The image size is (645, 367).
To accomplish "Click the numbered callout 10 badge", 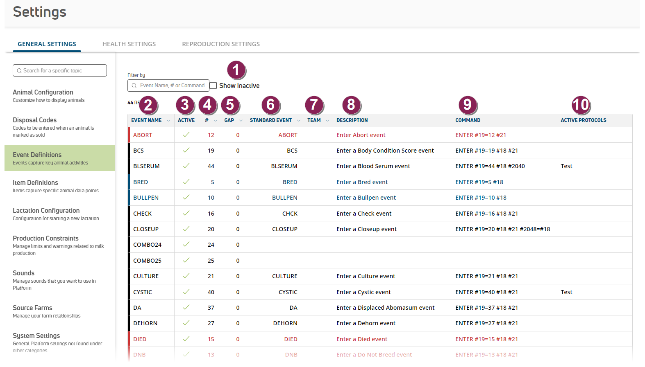I will pos(581,105).
